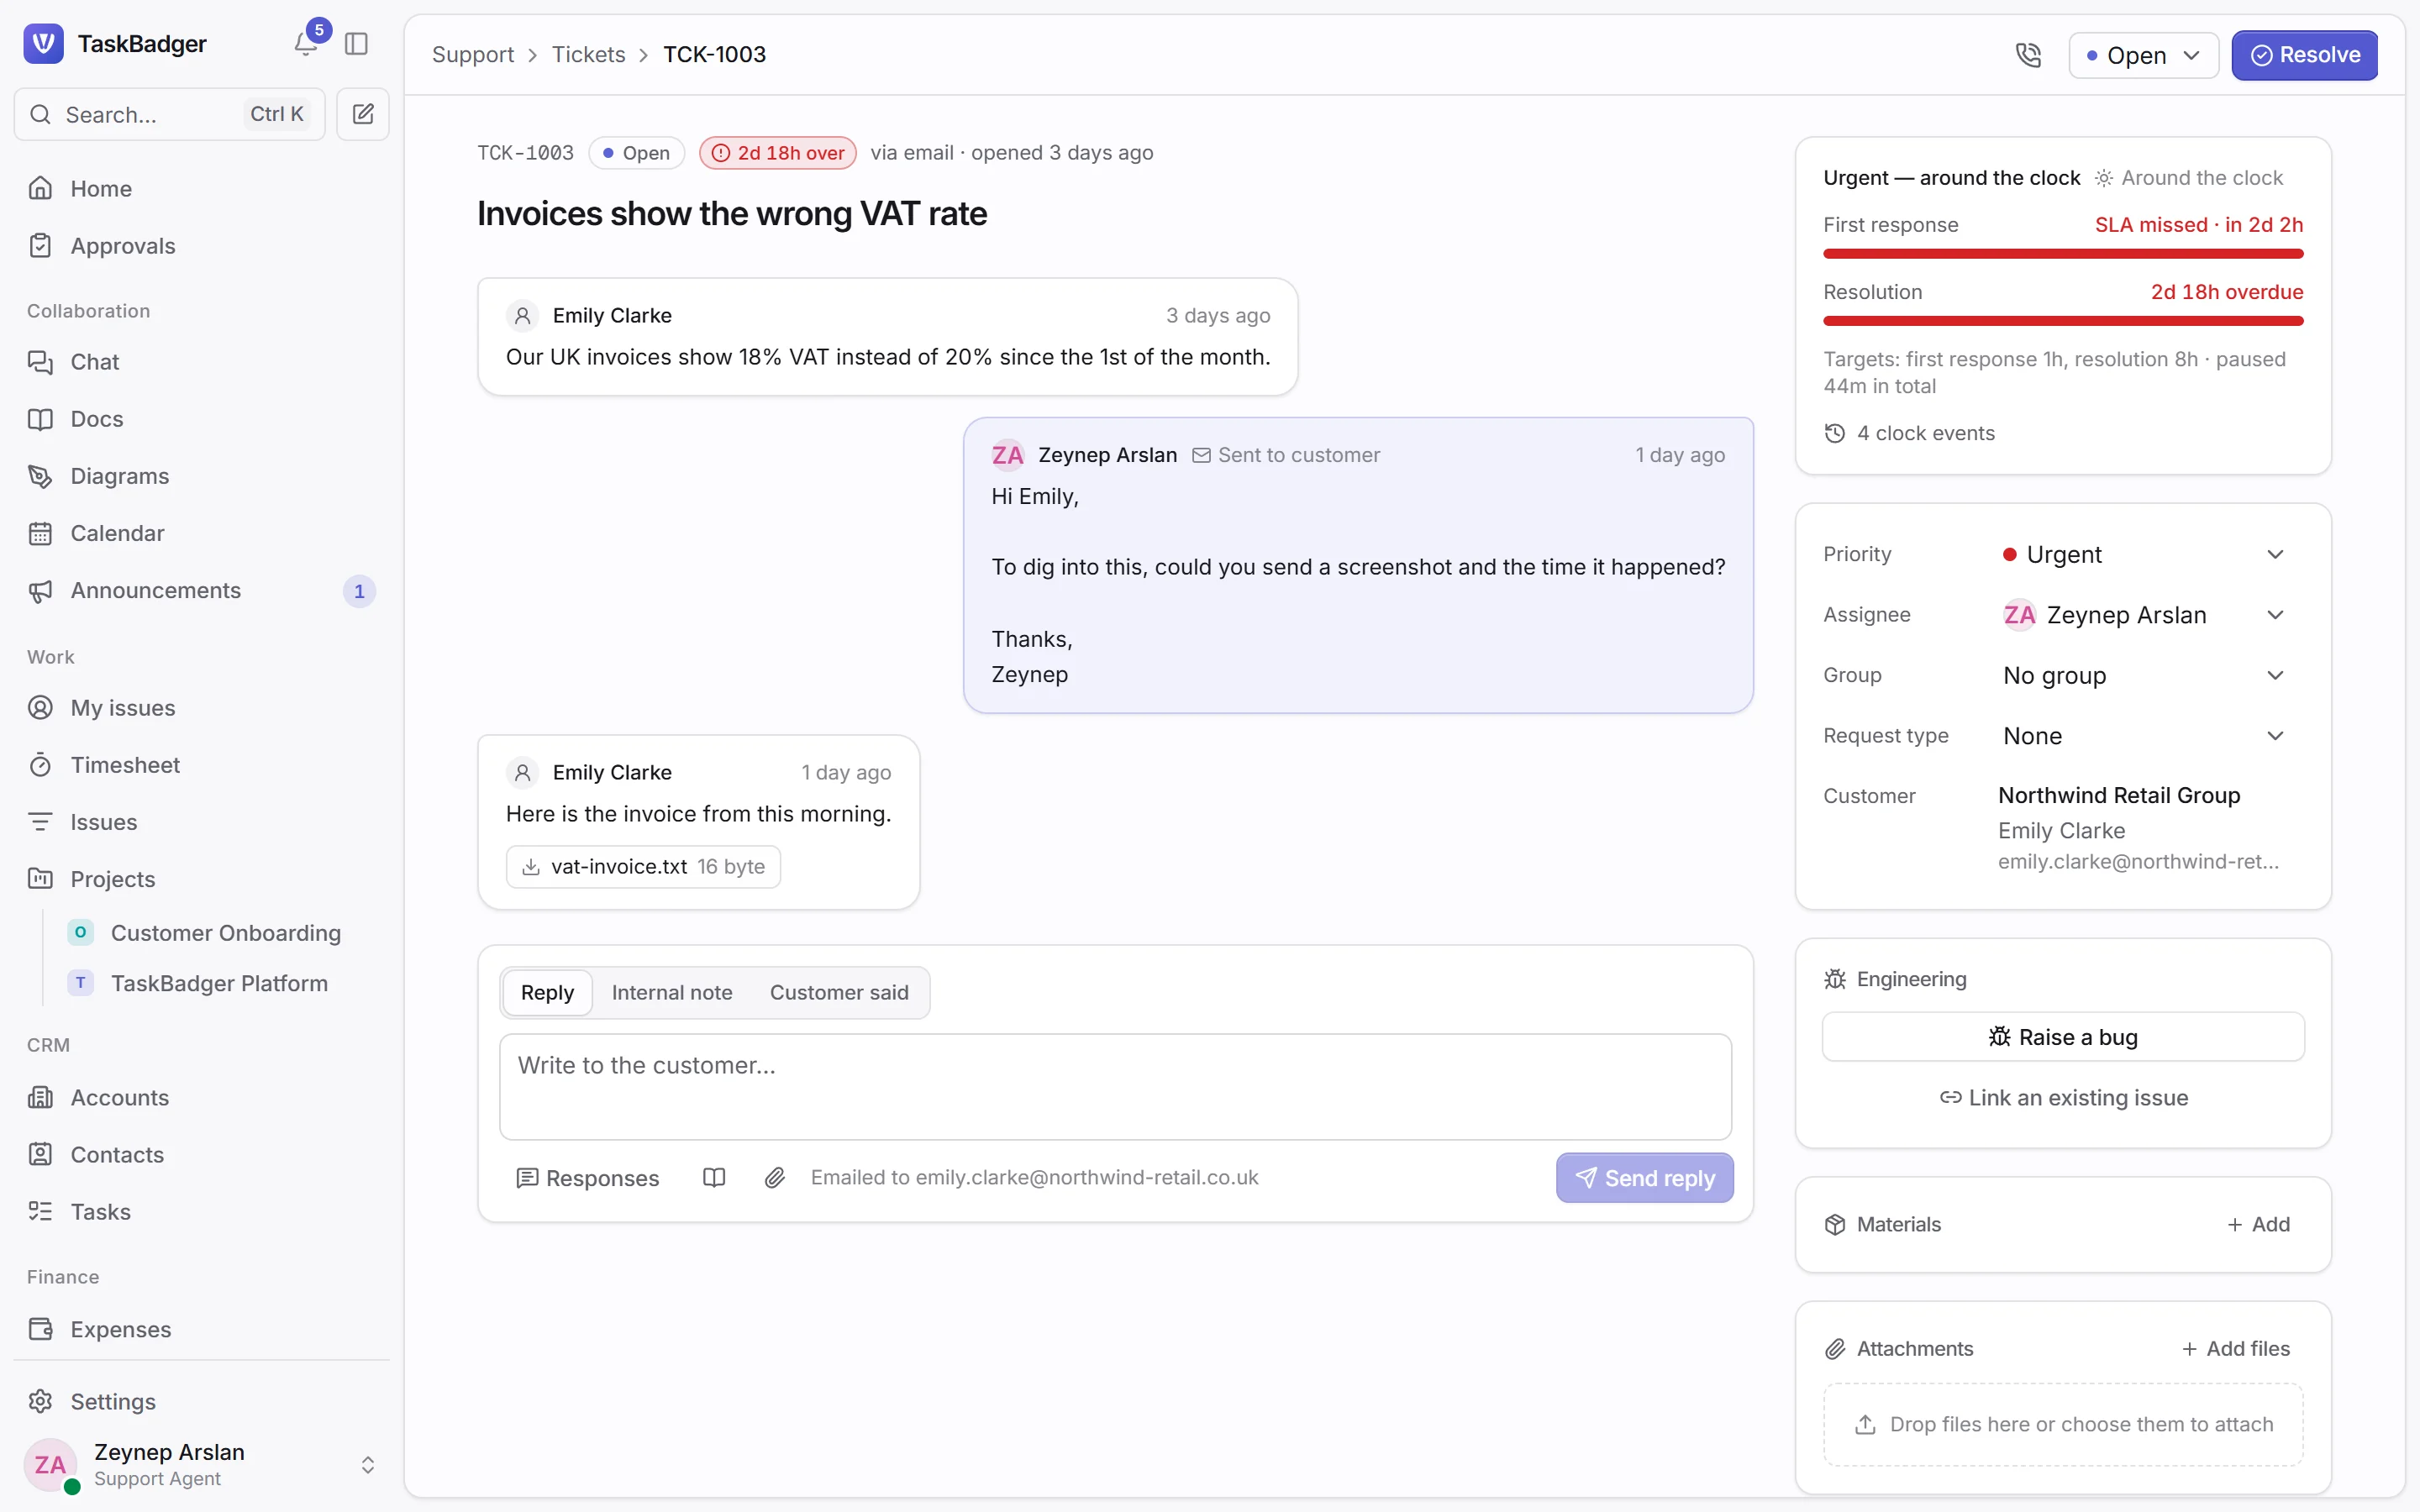Open the canned Responses picker
Screen dimensions: 2420x1512
click(588, 1178)
